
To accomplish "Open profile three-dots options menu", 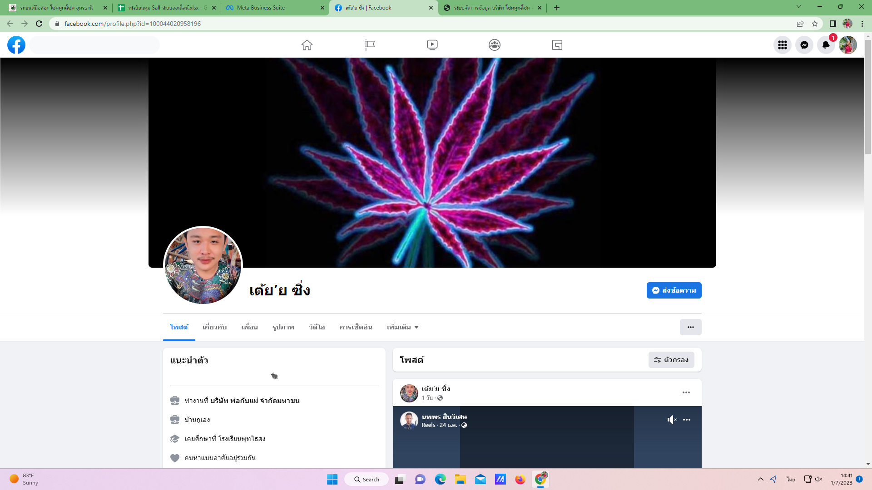I will point(690,327).
